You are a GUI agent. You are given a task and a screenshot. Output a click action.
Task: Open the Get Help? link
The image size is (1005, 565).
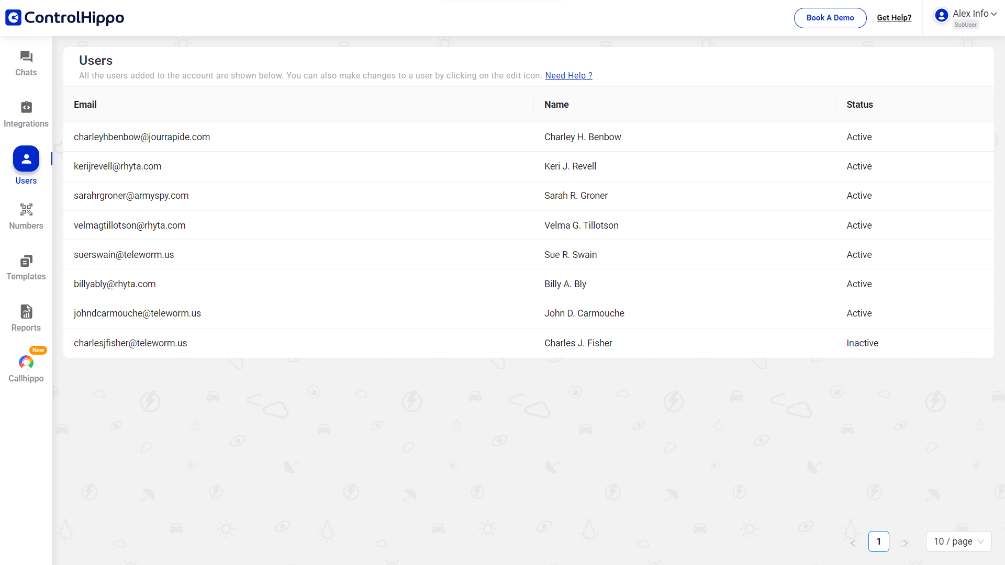[894, 18]
